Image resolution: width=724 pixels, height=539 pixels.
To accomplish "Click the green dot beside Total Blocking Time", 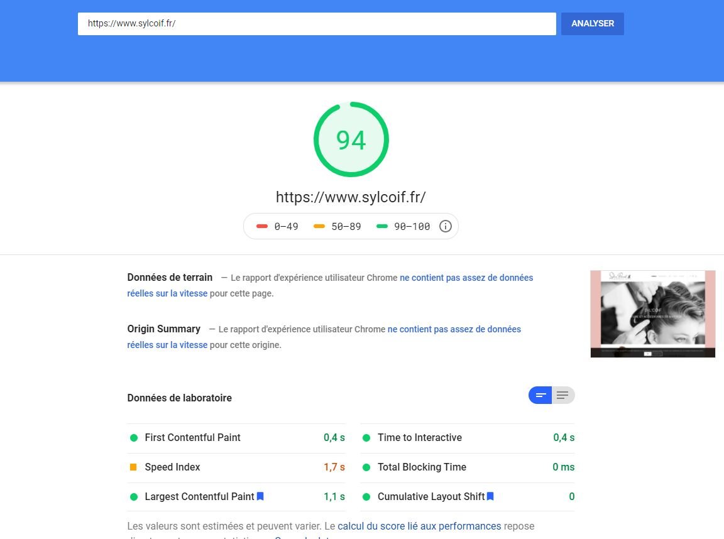I will tap(366, 467).
